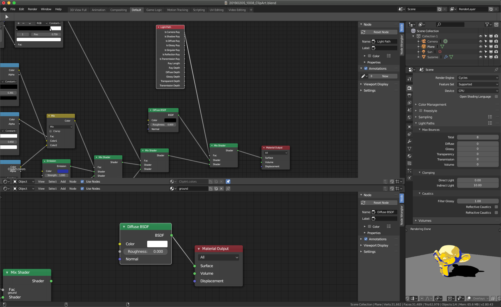Enable Reflective Caustics checkbox

pos(496,207)
